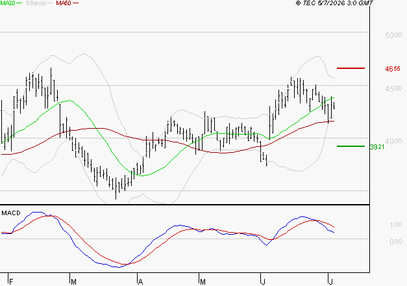
Task: Click the F February timeline marker
Action: (x=11, y=282)
